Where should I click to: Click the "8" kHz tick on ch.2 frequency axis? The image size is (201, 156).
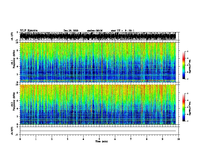pyautogui.click(x=18, y=93)
